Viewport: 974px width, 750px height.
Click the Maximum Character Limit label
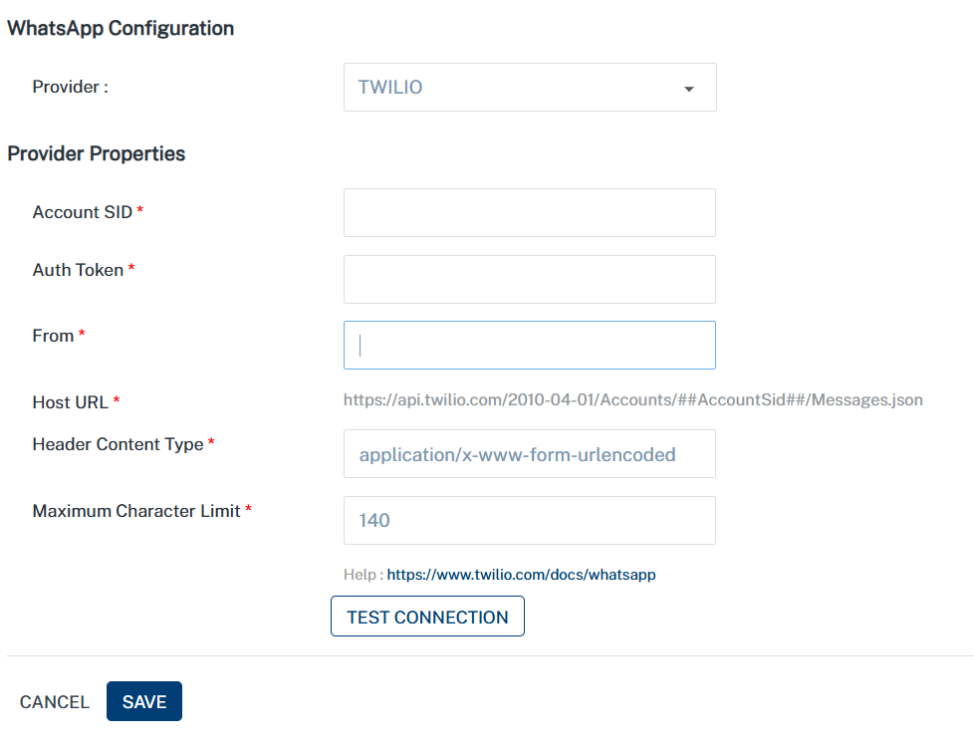[x=136, y=511]
